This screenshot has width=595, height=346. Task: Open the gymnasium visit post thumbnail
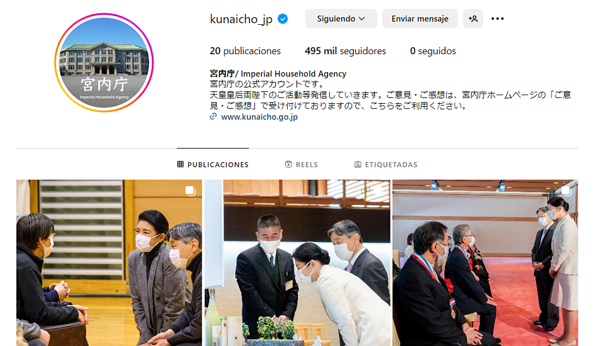pos(109,262)
